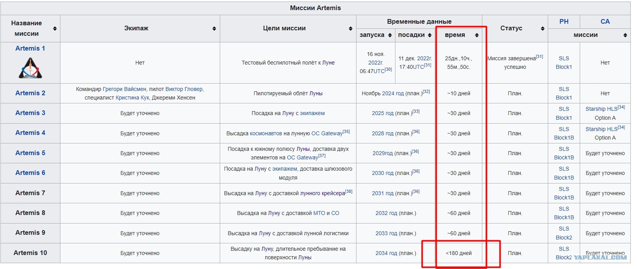The image size is (637, 269).
Task: Click Луне link in Artemis 1 goals
Action: [328, 63]
